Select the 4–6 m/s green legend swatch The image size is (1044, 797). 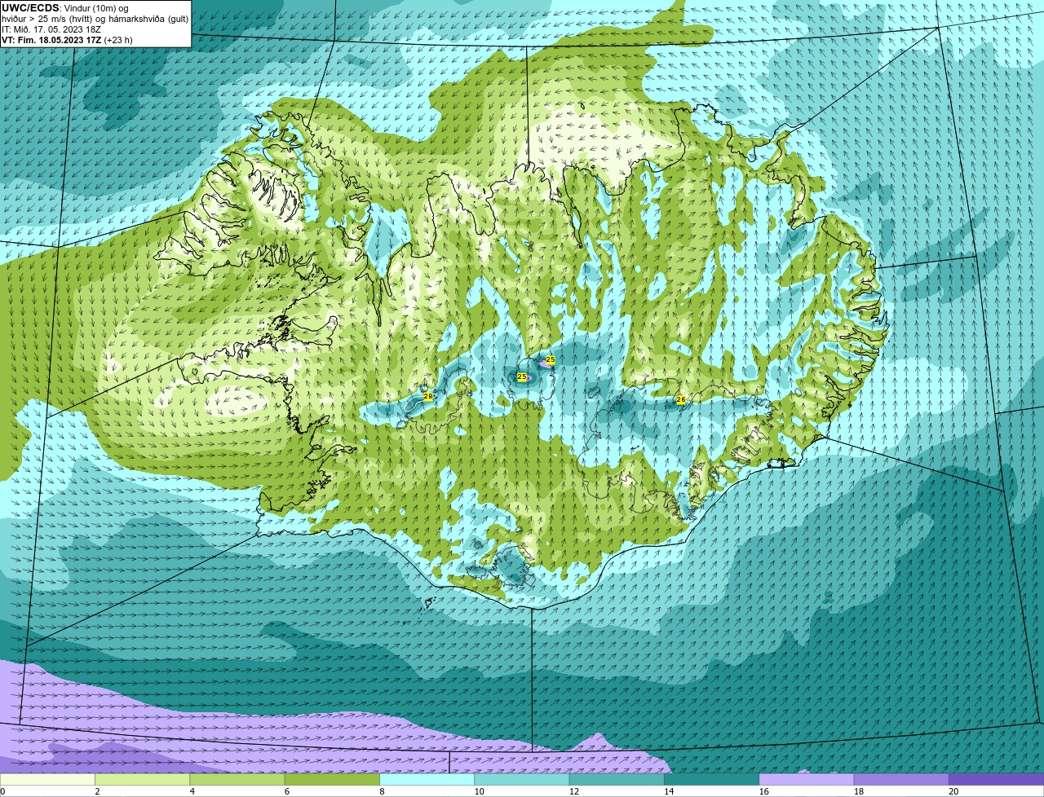pyautogui.click(x=237, y=779)
